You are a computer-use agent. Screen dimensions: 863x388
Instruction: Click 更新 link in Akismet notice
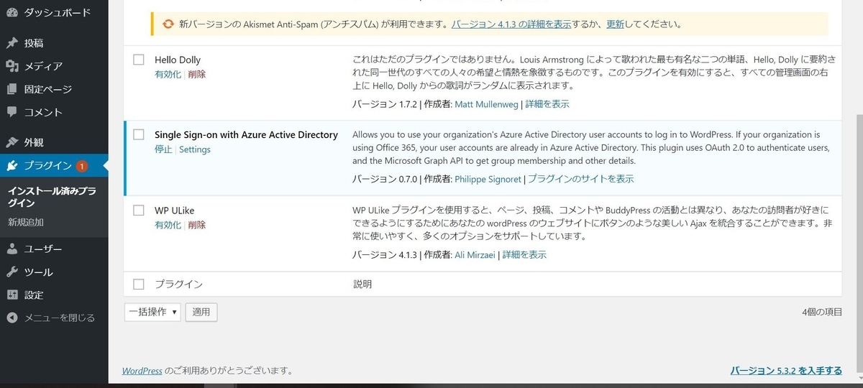(615, 24)
